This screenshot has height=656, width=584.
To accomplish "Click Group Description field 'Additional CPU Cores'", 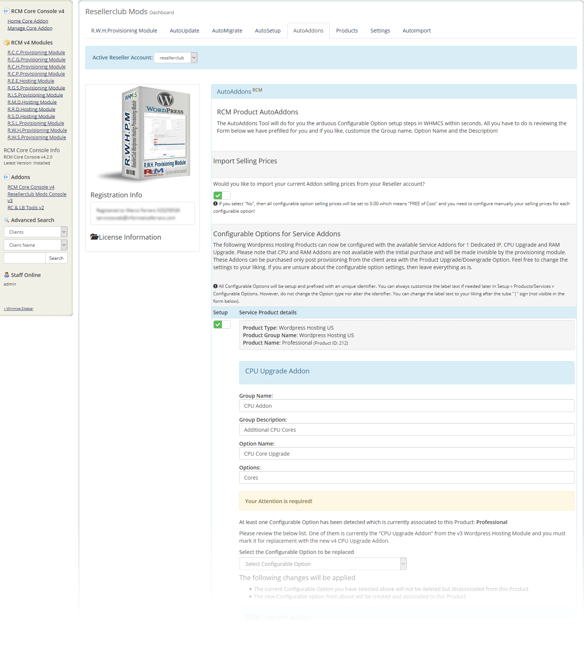I will point(407,430).
